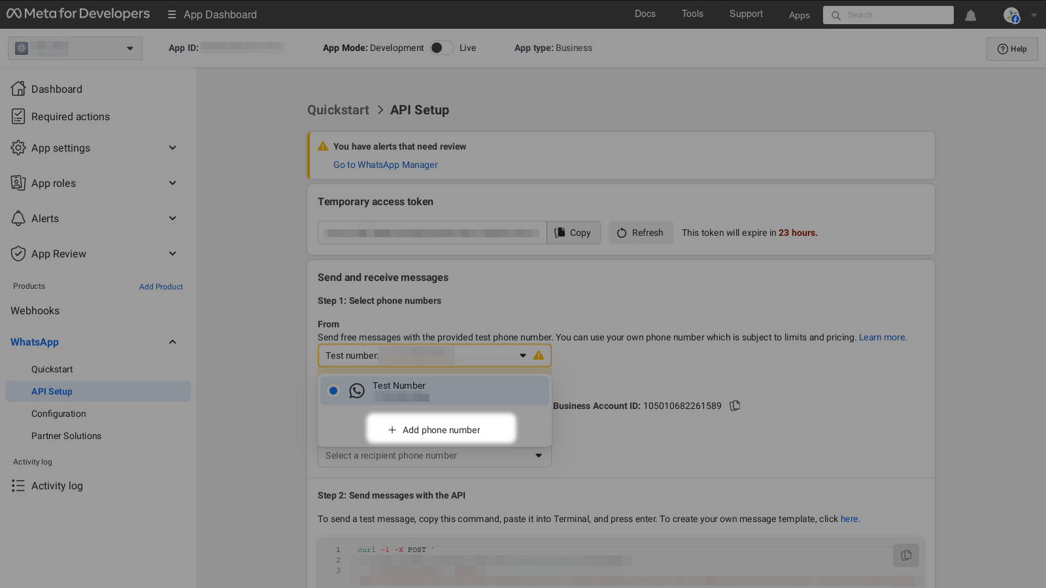The image size is (1046, 588).
Task: Open the app selector dropdown
Action: point(75,48)
